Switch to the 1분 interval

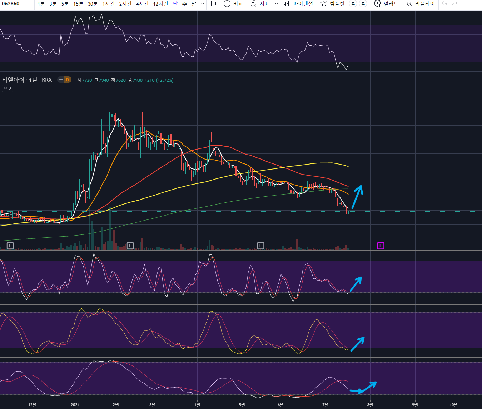pyautogui.click(x=41, y=4)
